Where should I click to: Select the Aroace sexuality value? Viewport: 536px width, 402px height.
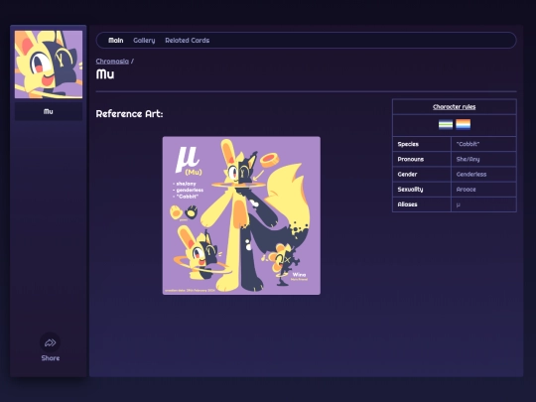tap(466, 189)
